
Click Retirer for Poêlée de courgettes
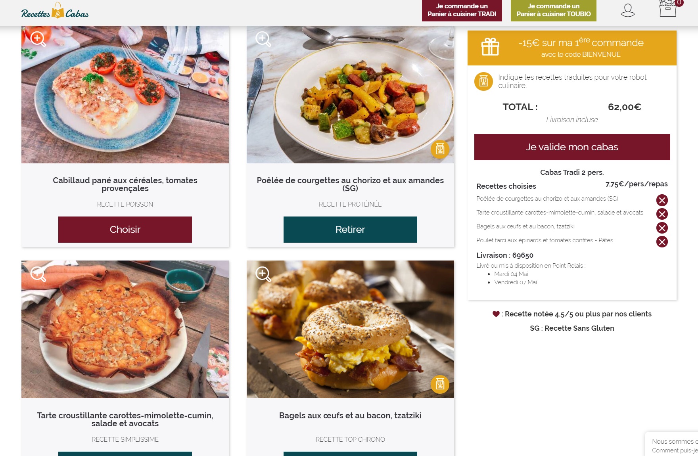[350, 230]
